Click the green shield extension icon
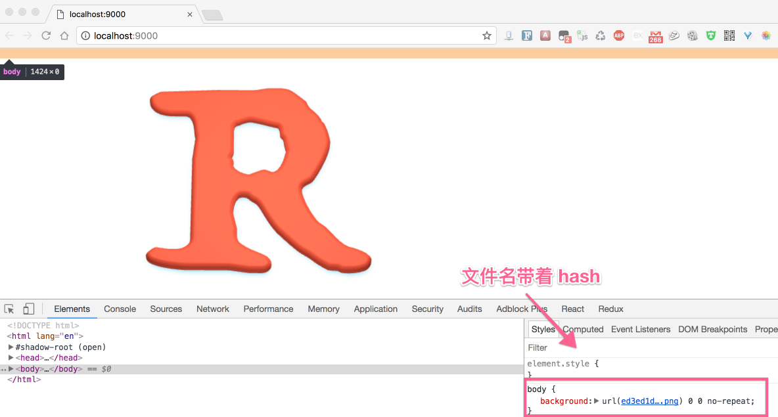The image size is (778, 417). pos(710,35)
